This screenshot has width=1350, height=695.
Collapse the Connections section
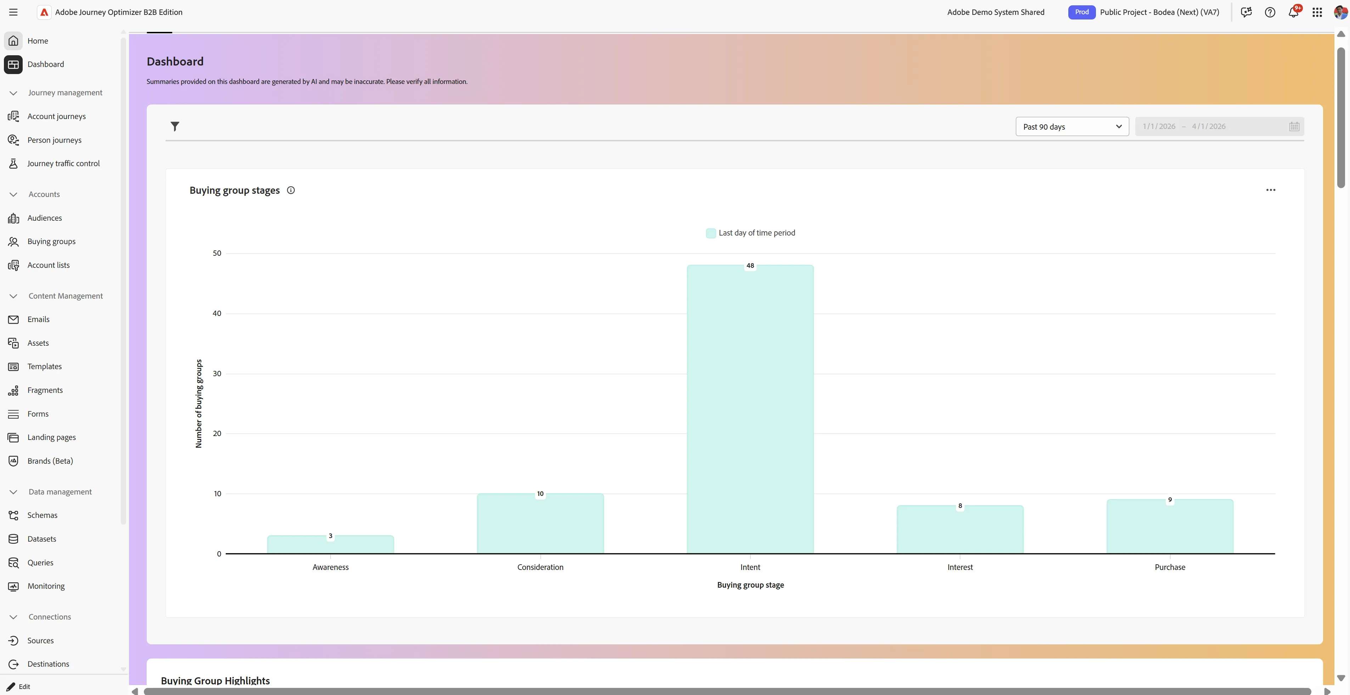13,617
